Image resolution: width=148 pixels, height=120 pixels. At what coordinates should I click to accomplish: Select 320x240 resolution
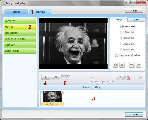click(121, 38)
